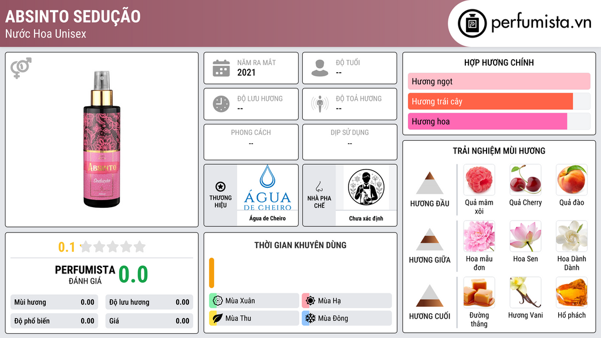
Task: Click the Hương giữa pyramid icon
Action: [x=430, y=239]
